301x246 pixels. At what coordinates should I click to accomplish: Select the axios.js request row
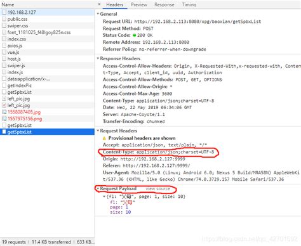coord(47,46)
